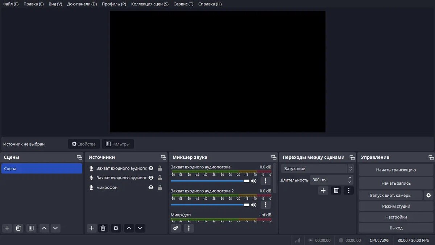Open Фильтры for the source
This screenshot has height=245, width=435.
tap(118, 144)
